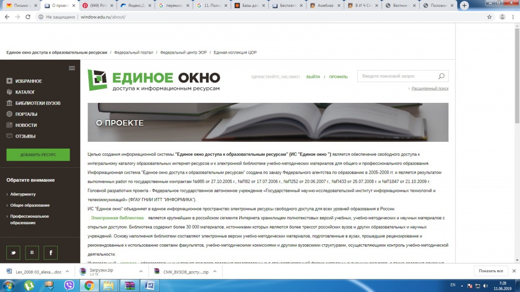The image size is (520, 292).
Task: Close the О проекте tab
Action: (x=74, y=6)
